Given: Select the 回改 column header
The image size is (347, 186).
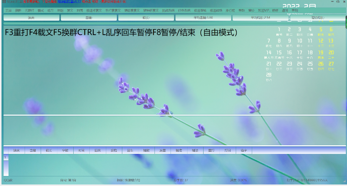Looking at the screenshot, I should click(98, 150).
